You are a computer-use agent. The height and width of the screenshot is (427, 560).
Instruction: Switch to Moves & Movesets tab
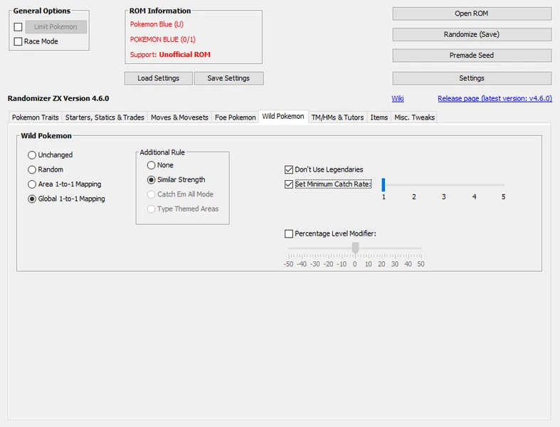[179, 117]
